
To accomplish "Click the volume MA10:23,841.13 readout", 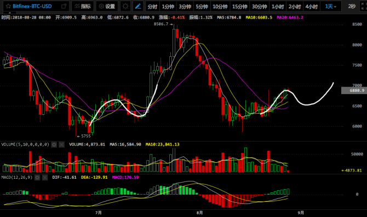I will point(163,145).
